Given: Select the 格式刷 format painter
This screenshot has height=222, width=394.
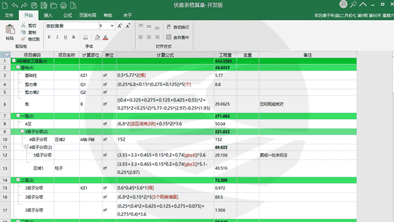Looking at the screenshot, I should [30, 39].
